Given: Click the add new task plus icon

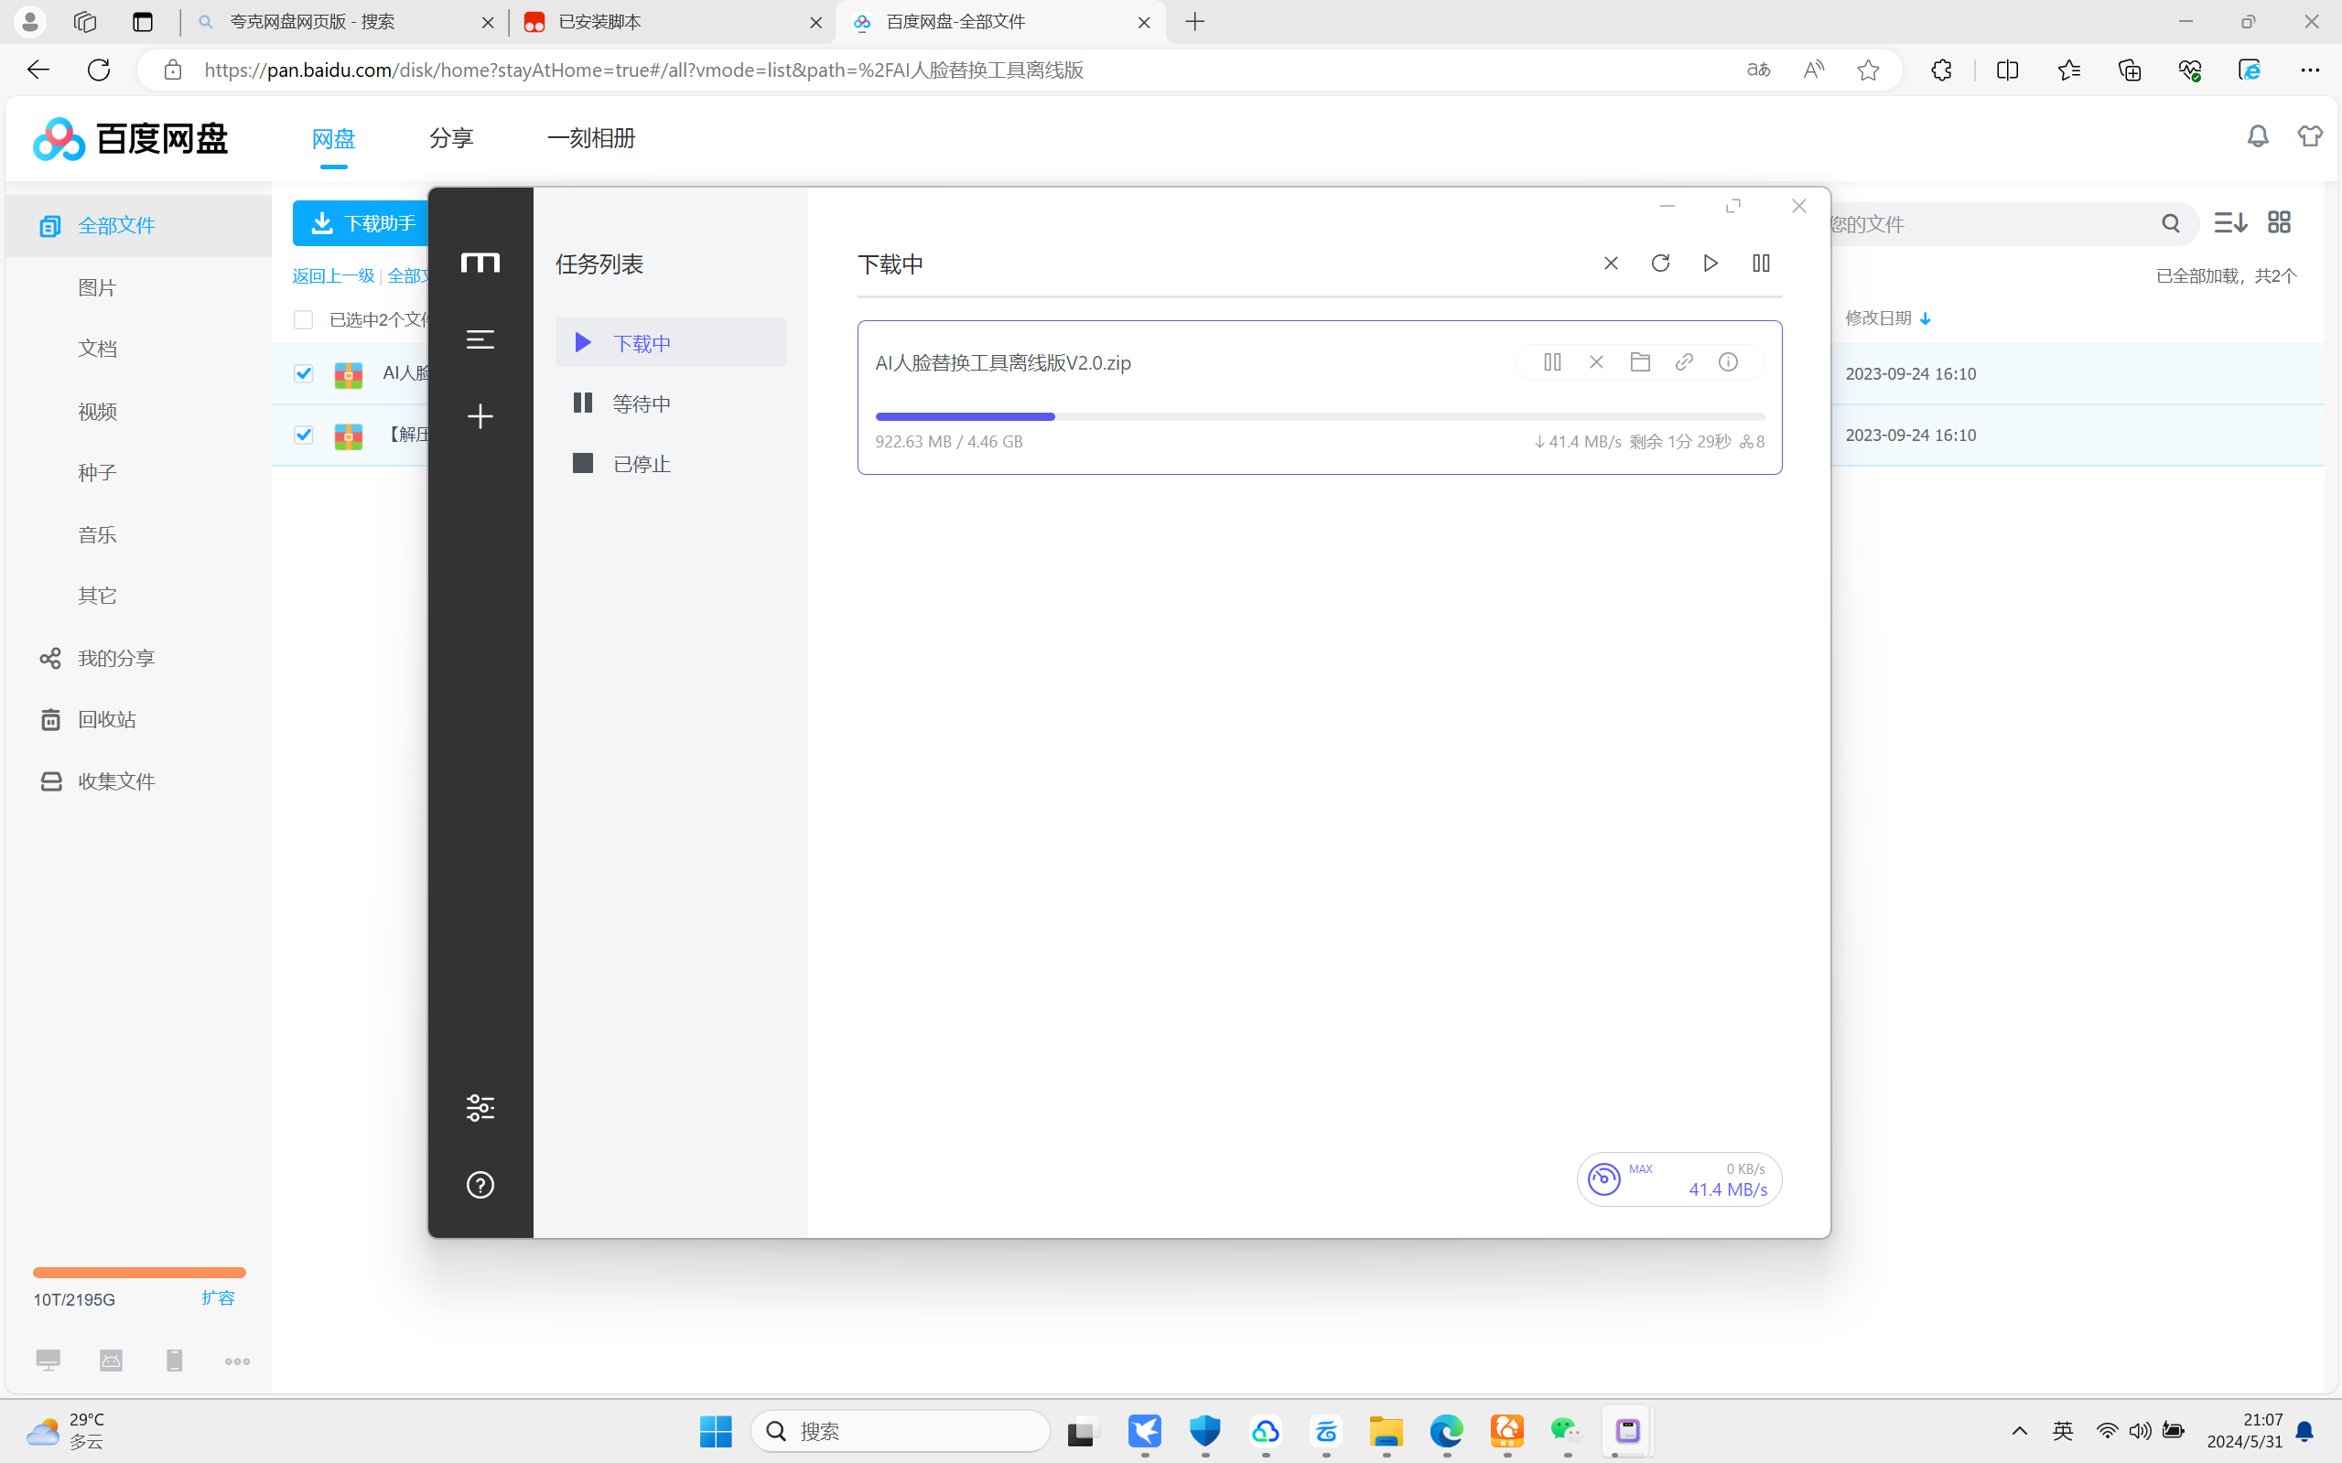Looking at the screenshot, I should [x=480, y=417].
